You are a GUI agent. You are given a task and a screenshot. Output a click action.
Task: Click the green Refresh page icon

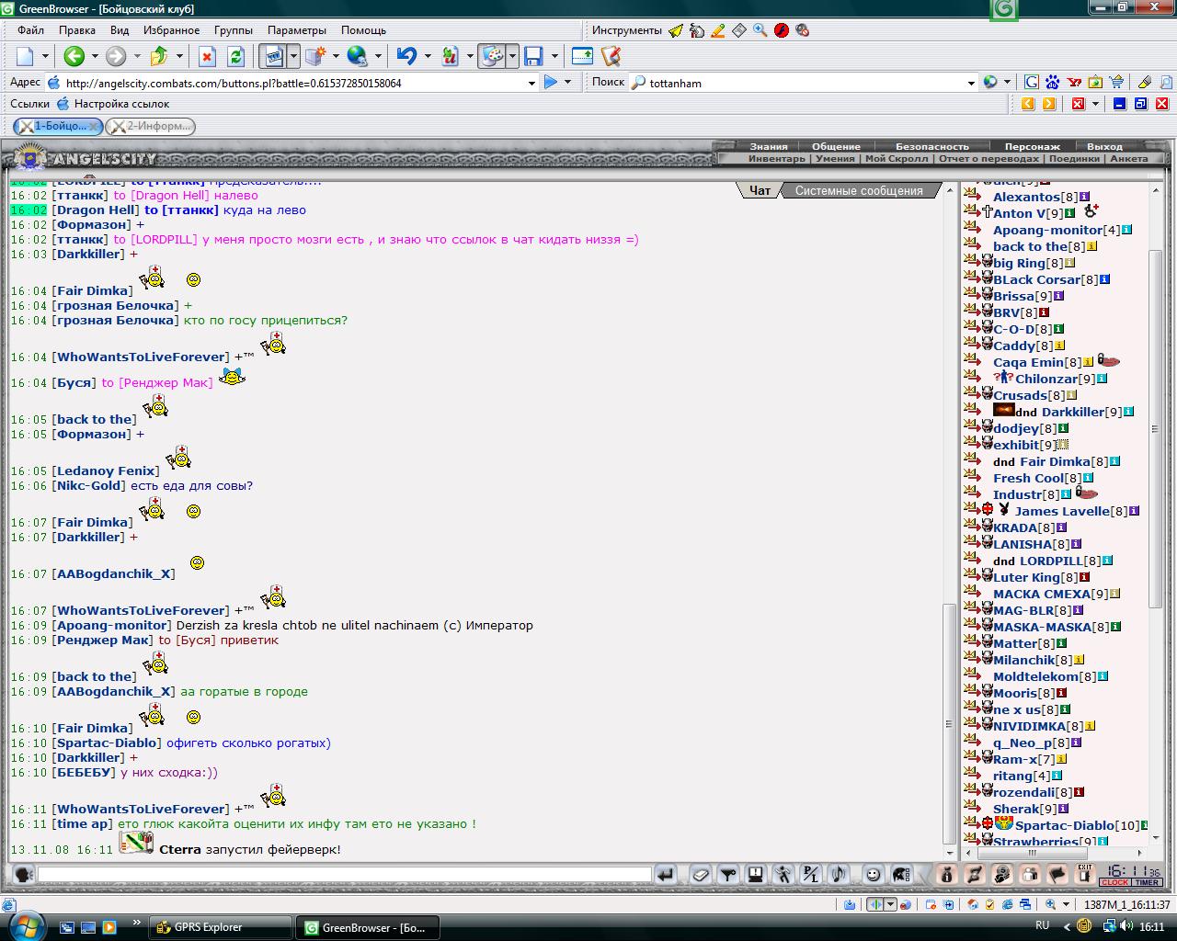(x=235, y=56)
